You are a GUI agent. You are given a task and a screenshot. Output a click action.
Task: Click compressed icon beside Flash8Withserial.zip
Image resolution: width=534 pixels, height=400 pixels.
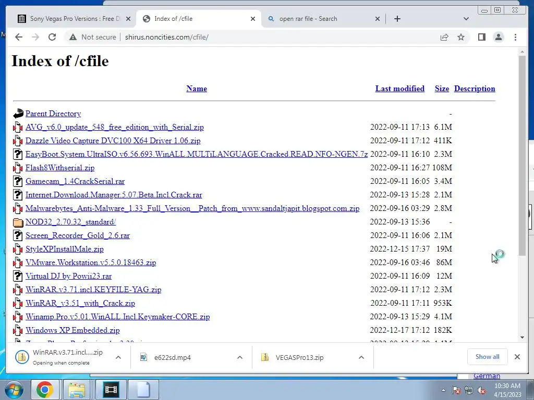18,167
